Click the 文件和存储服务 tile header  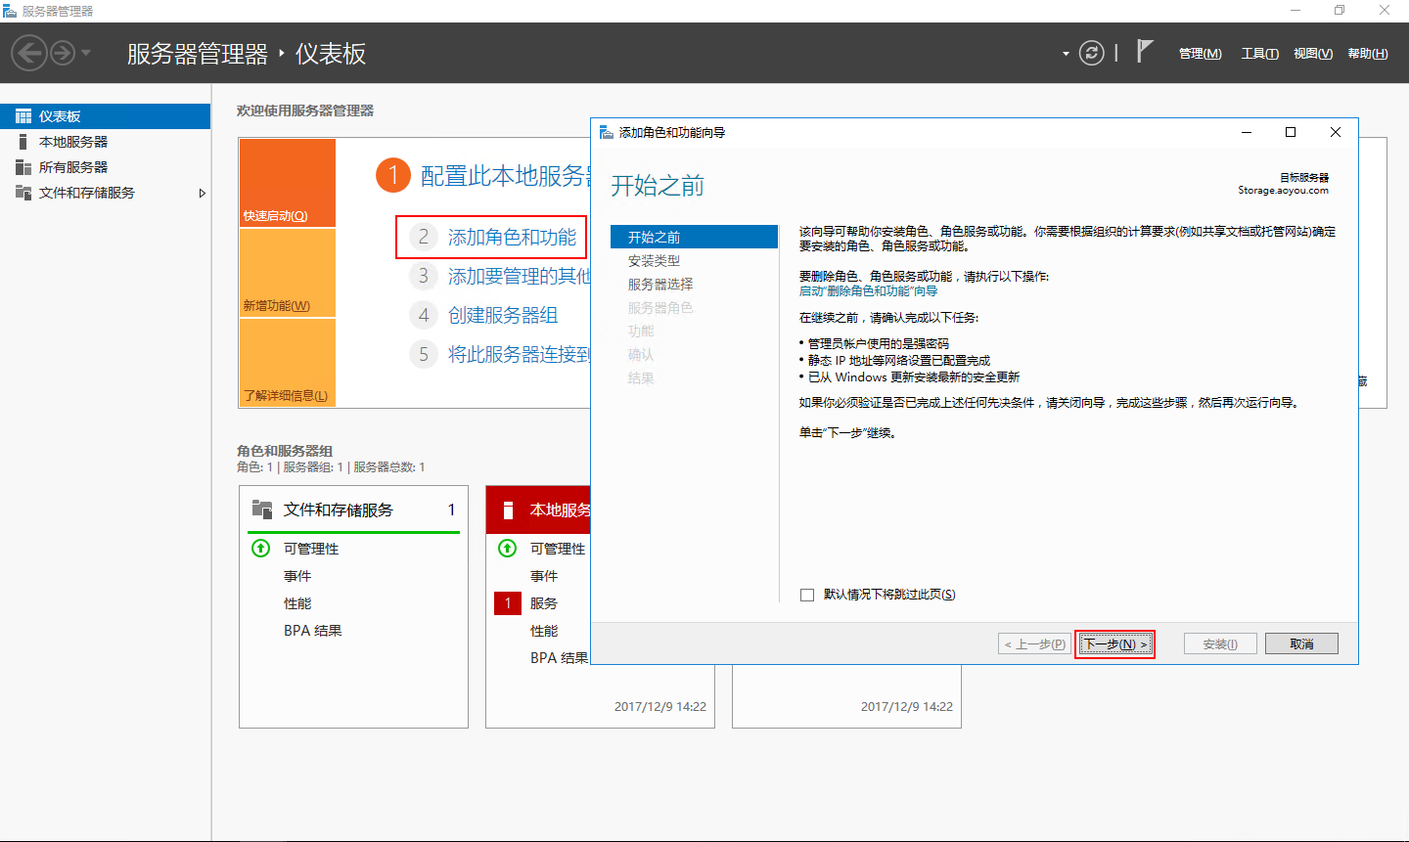353,510
